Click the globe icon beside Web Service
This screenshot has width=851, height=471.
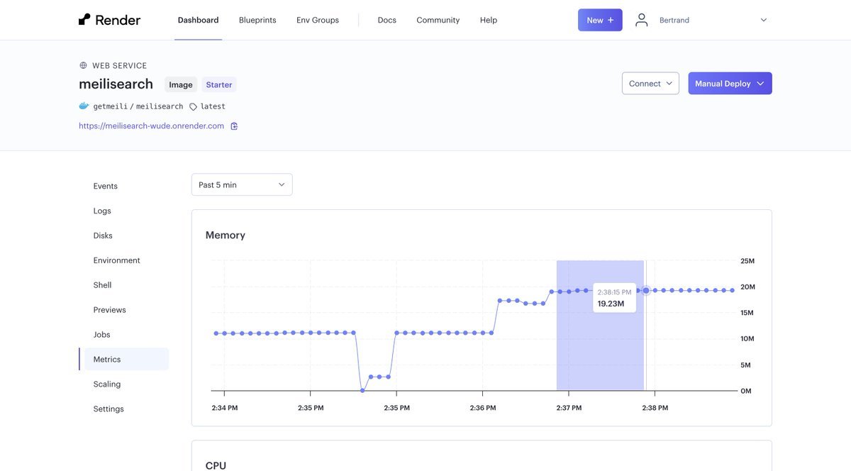pos(83,65)
